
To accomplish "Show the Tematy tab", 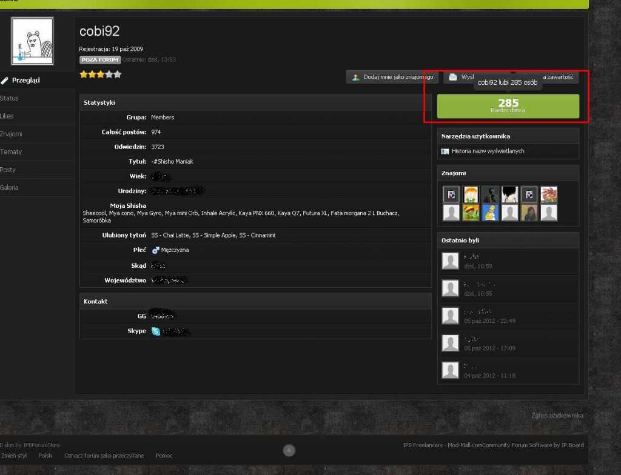I will [x=10, y=151].
